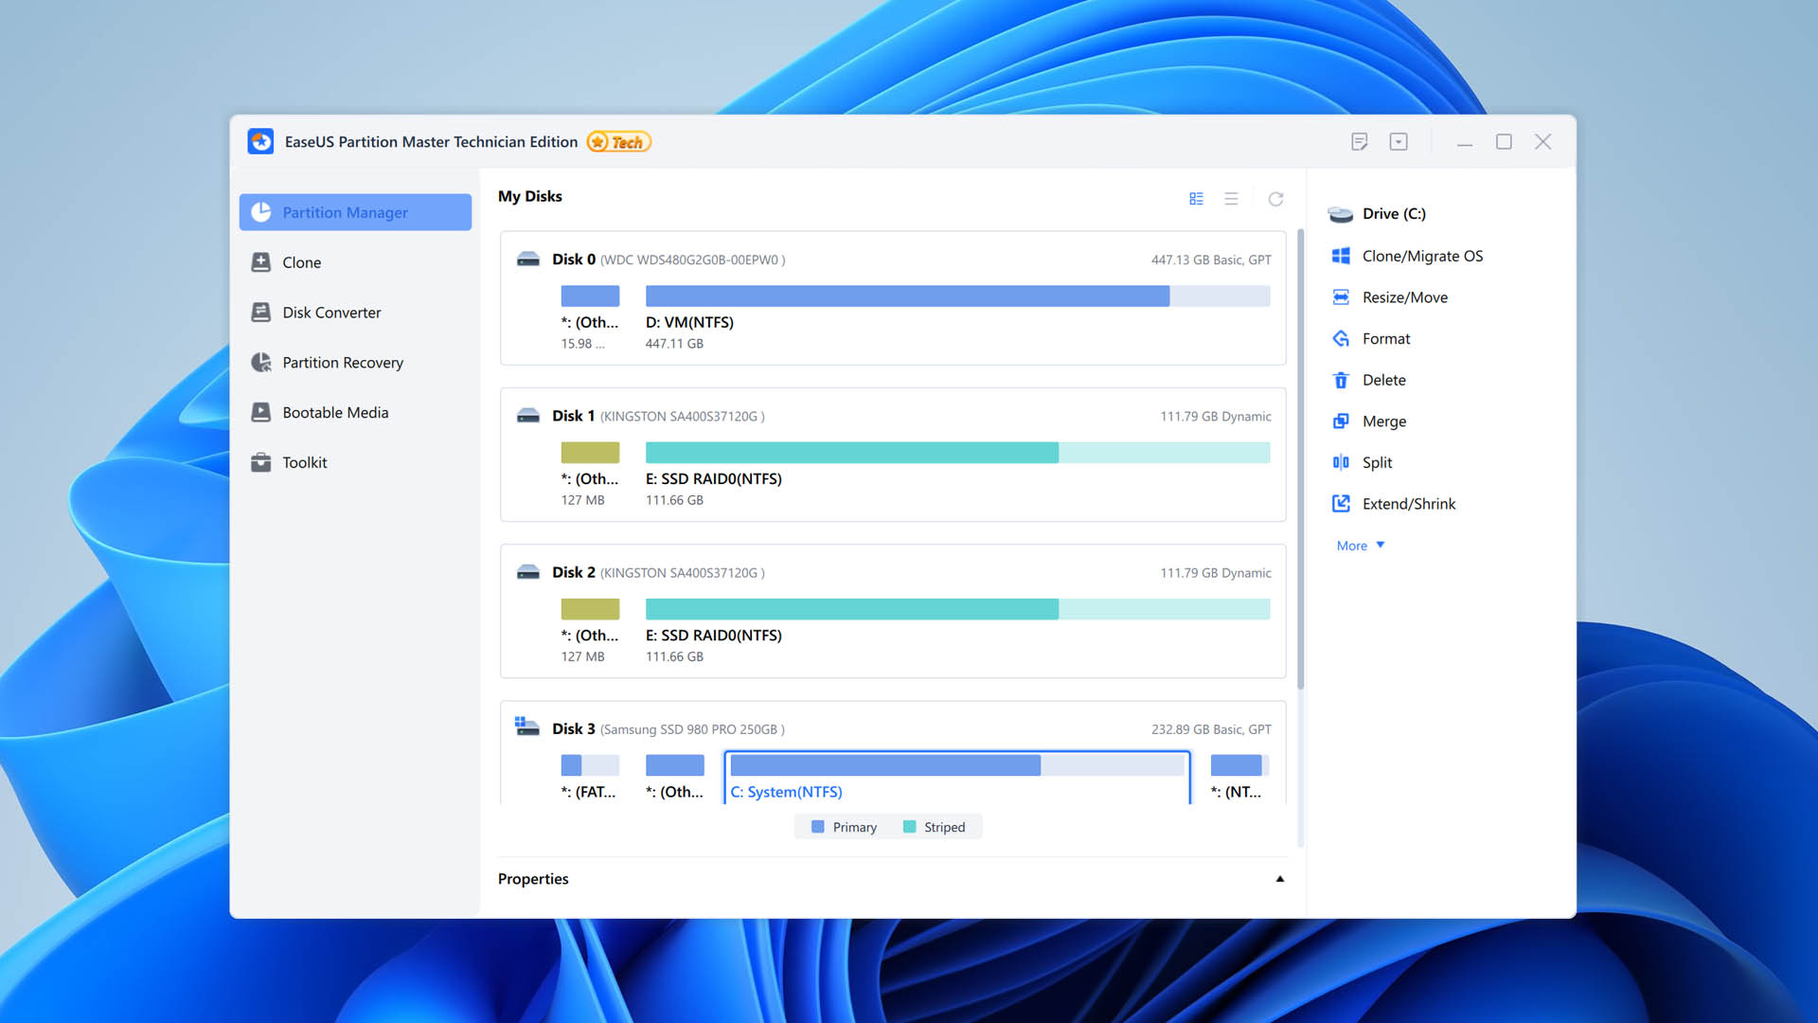1818x1023 pixels.
Task: Select Disk 2 E: SSD RAID0 partition bar
Action: 957,609
